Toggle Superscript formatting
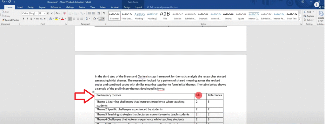This screenshot has height=124, width=325. 45,19
